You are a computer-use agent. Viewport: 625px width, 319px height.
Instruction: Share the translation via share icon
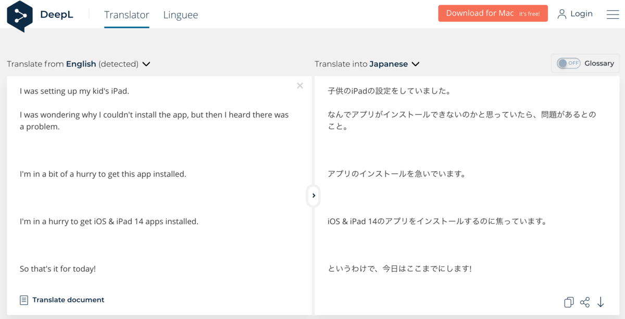585,302
